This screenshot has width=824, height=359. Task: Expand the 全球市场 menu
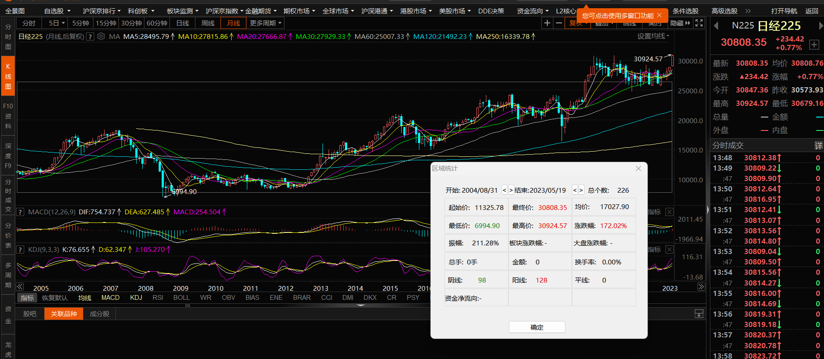pyautogui.click(x=338, y=11)
